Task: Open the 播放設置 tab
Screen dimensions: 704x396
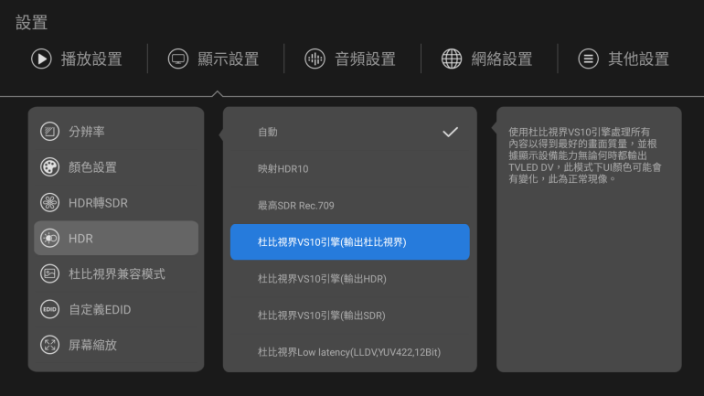Action: (x=77, y=59)
